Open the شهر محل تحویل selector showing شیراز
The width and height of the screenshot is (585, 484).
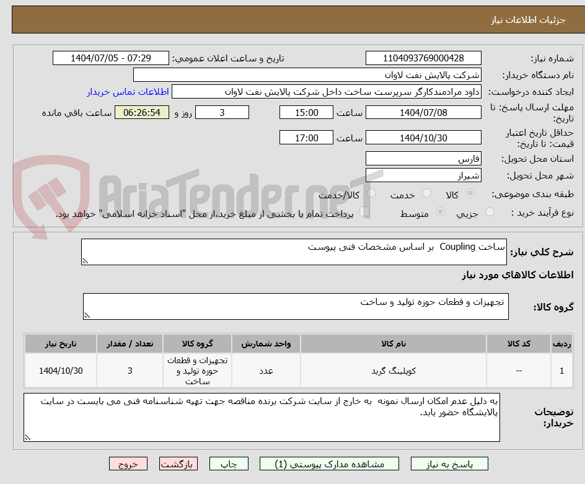[x=423, y=175]
